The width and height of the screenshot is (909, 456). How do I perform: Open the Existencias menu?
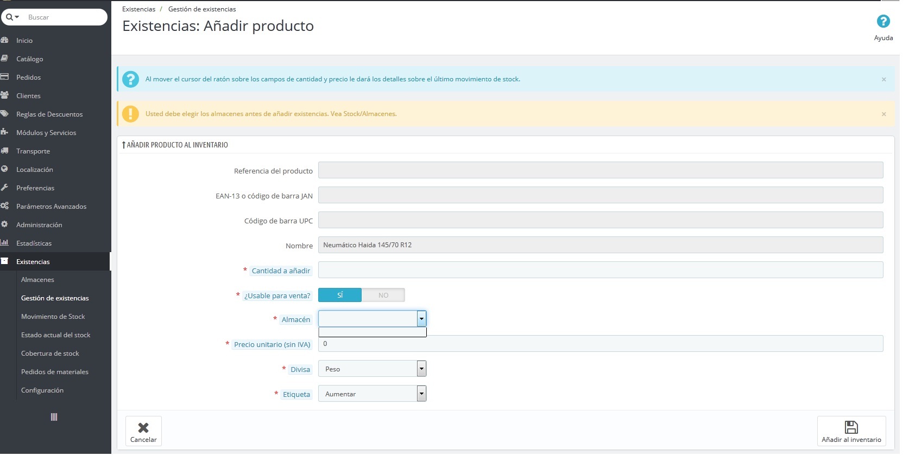coord(33,262)
